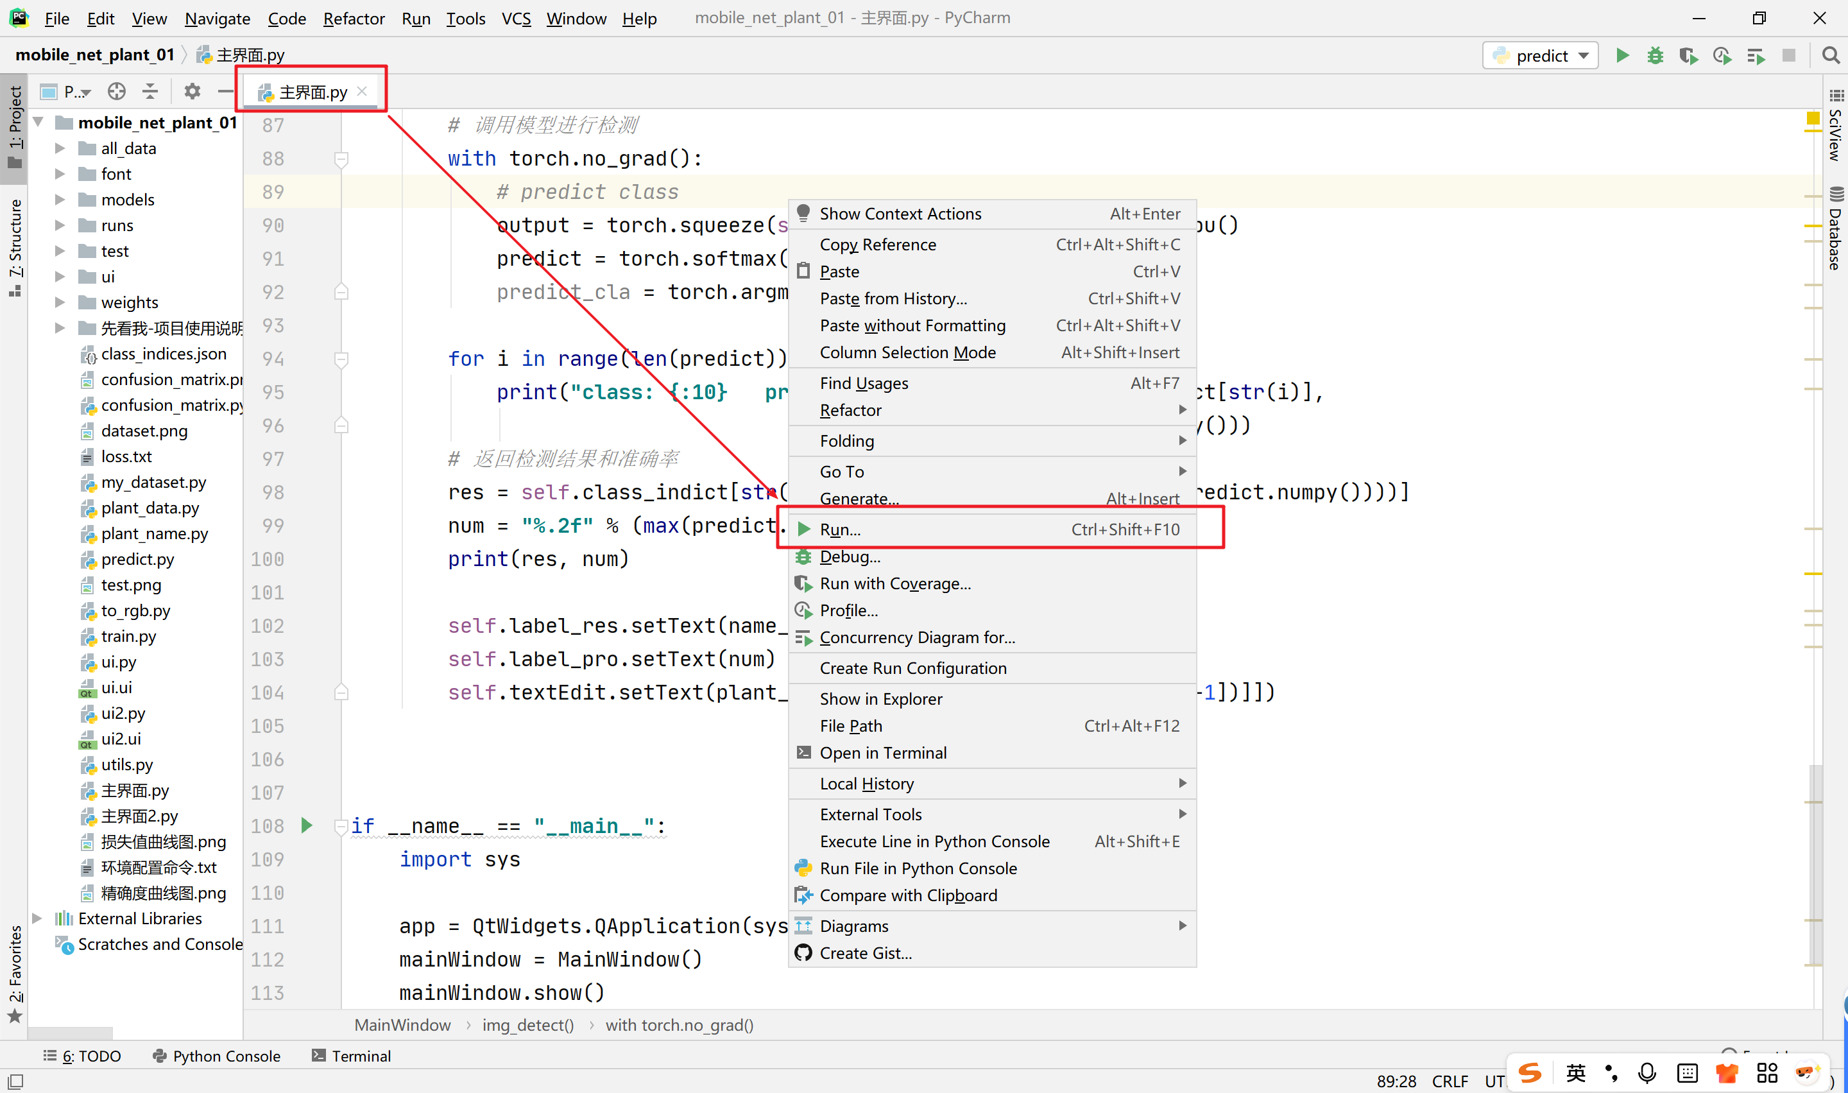Select Run... in the context menu
Viewport: 1848px width, 1093px height.
click(840, 529)
